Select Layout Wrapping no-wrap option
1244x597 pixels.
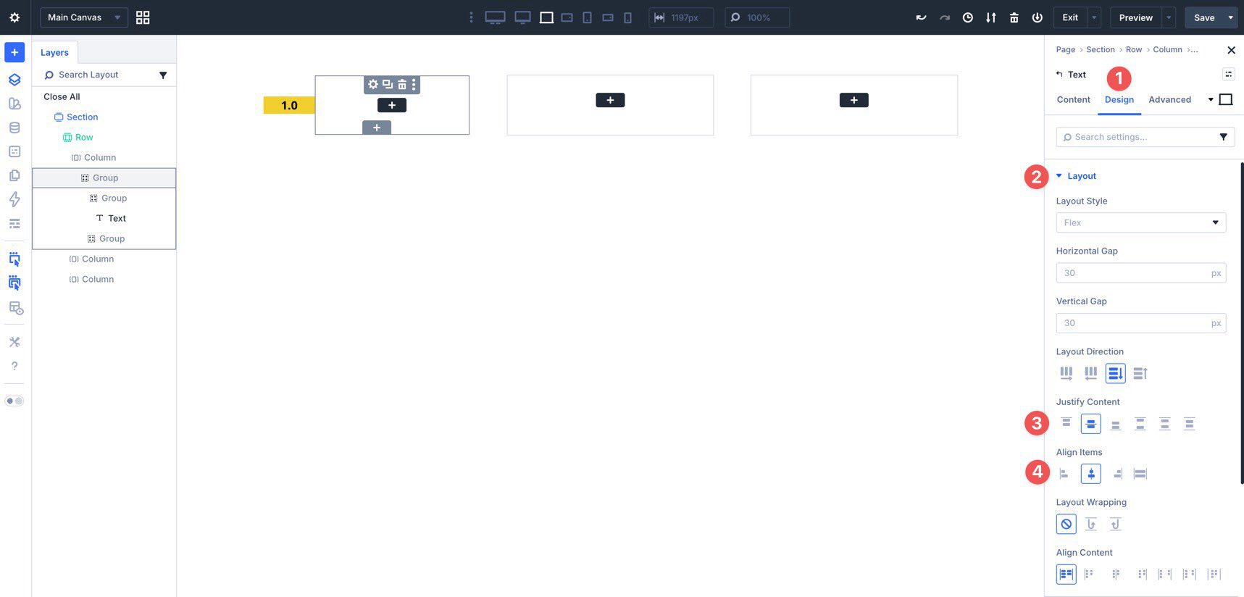coord(1066,524)
